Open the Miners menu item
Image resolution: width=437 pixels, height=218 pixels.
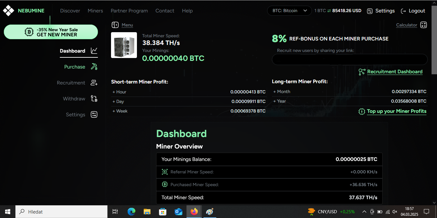coord(95,11)
